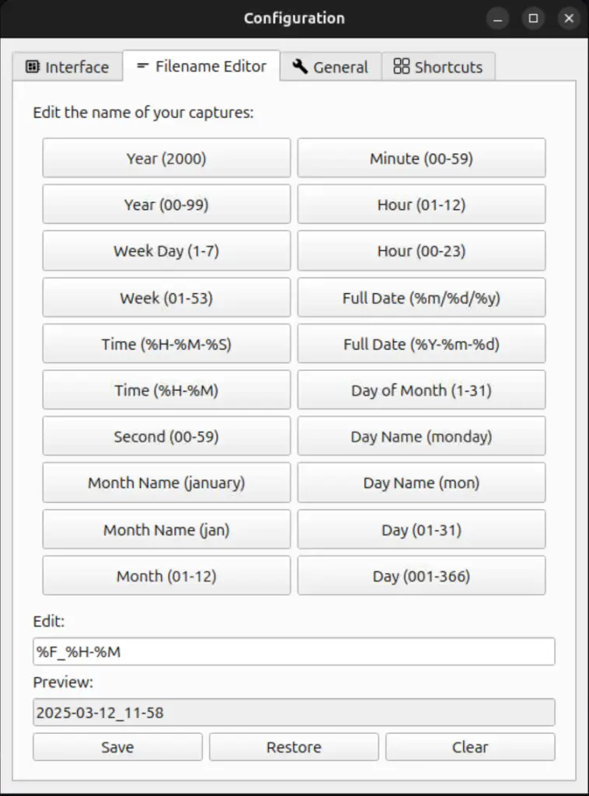The width and height of the screenshot is (589, 796).
Task: Restore the default filename pattern
Action: (294, 747)
